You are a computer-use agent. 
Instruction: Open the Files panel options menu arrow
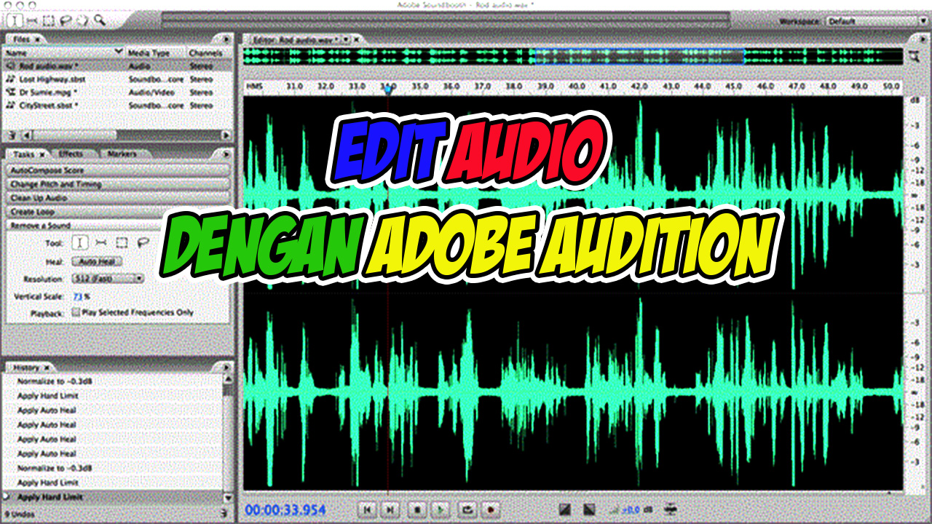pyautogui.click(x=225, y=39)
